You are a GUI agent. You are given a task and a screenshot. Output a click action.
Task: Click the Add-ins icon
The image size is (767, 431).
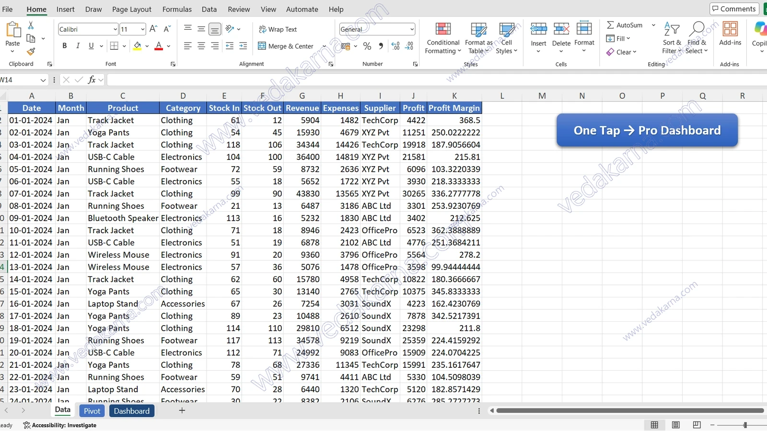730,29
